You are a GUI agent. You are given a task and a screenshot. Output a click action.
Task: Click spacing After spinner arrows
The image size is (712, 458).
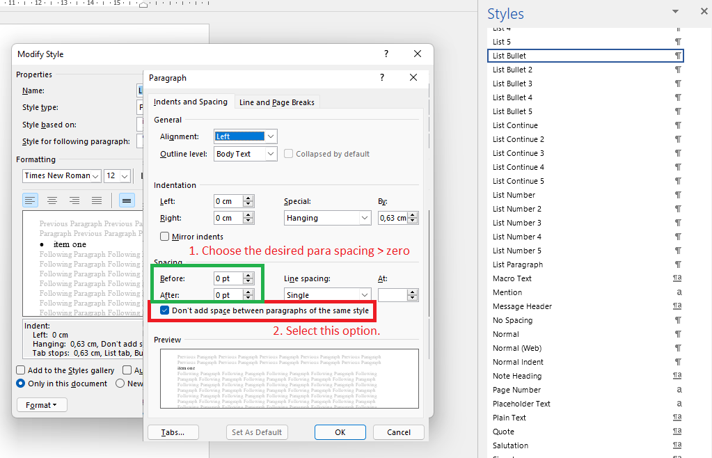coord(248,295)
